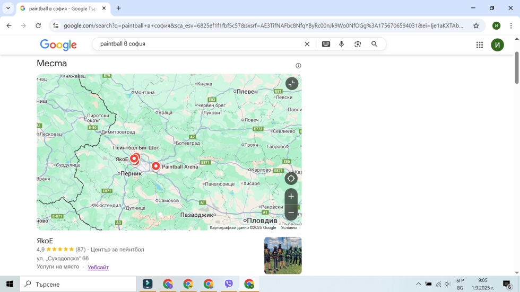Open Google apps grid
Image resolution: width=520 pixels, height=292 pixels.
(x=479, y=45)
